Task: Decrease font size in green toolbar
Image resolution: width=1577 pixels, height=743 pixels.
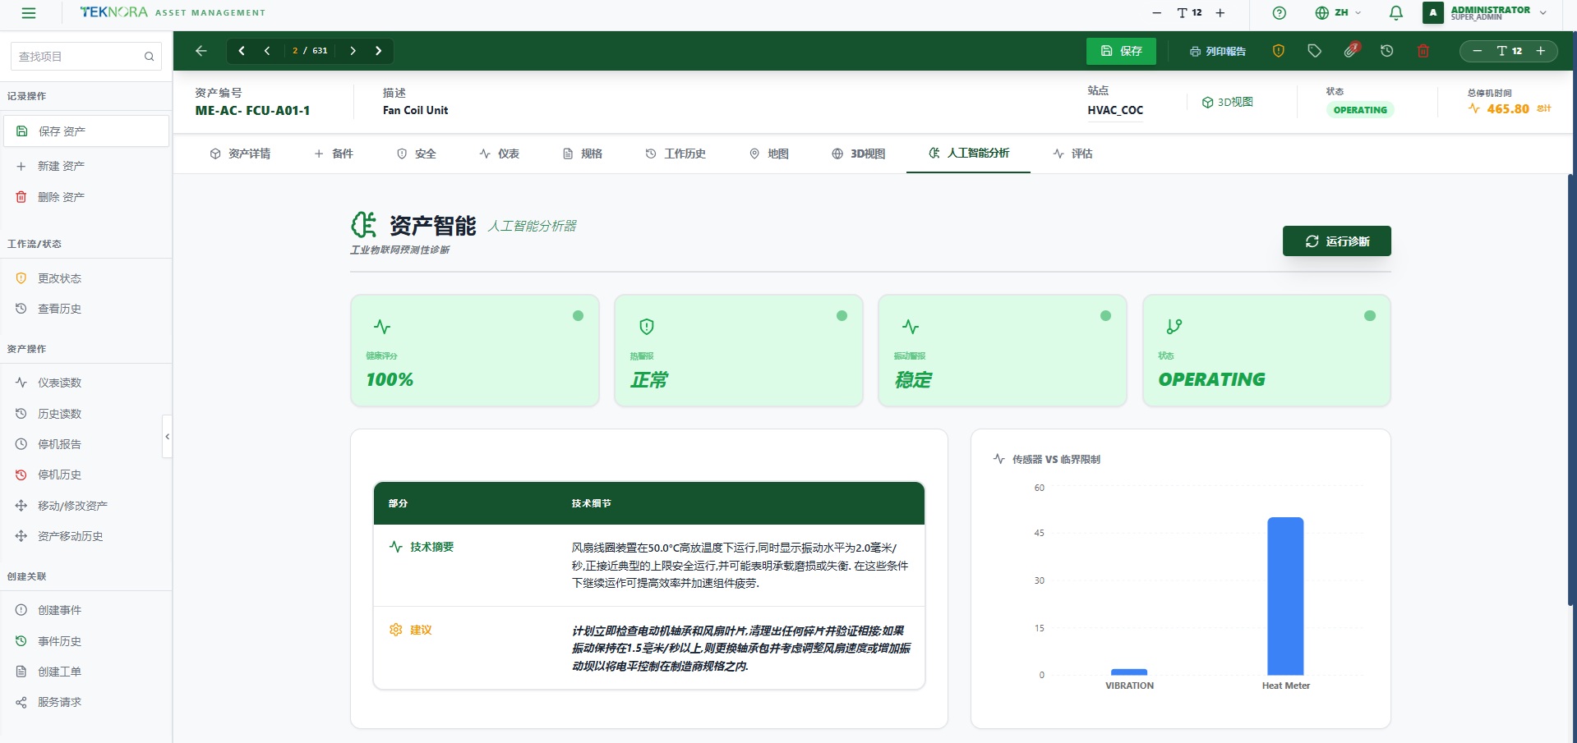Action: point(1478,51)
